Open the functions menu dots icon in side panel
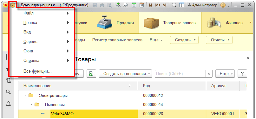256x119 pixels. (7, 57)
